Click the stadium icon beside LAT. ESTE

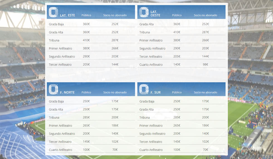click(53, 12)
